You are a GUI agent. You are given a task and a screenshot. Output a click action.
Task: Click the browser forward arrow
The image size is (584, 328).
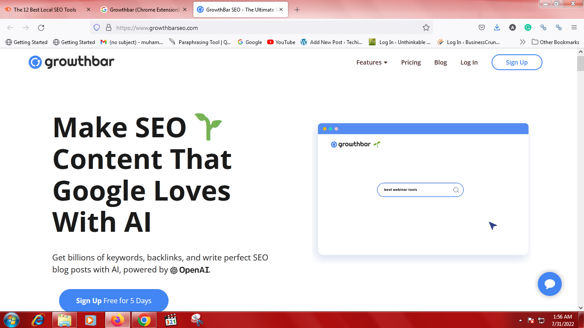coord(26,28)
